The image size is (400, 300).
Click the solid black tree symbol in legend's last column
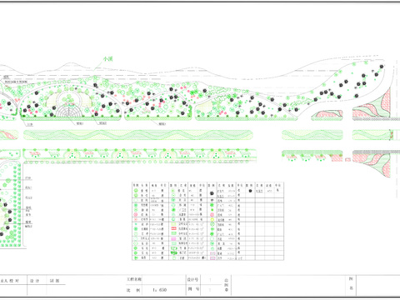pyautogui.click(x=250, y=191)
